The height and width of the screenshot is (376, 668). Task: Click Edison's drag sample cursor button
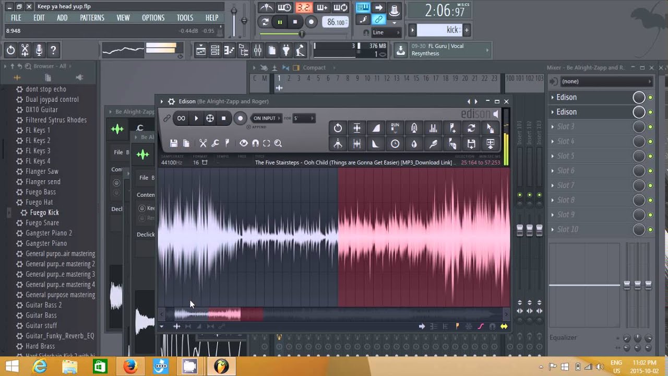click(490, 128)
